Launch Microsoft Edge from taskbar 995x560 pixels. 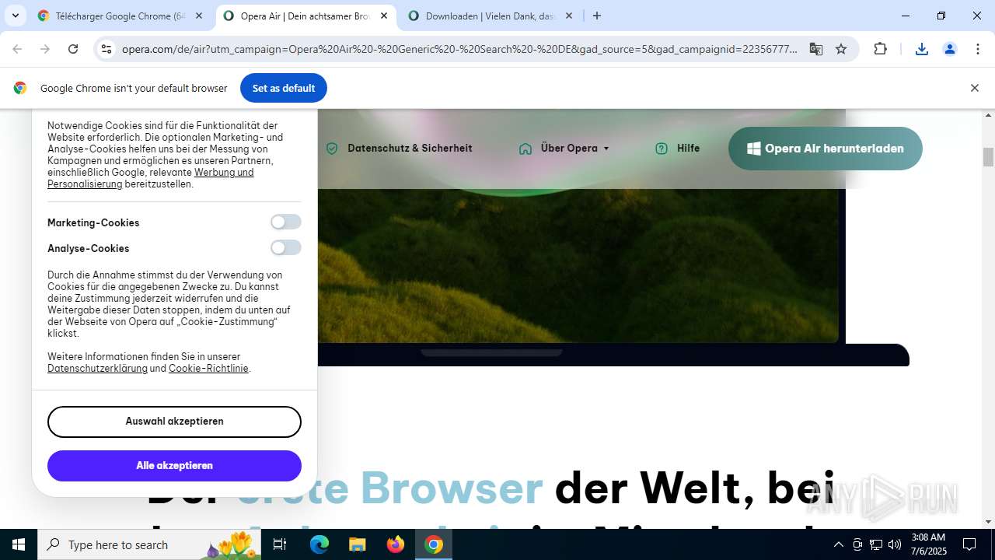[x=319, y=544]
